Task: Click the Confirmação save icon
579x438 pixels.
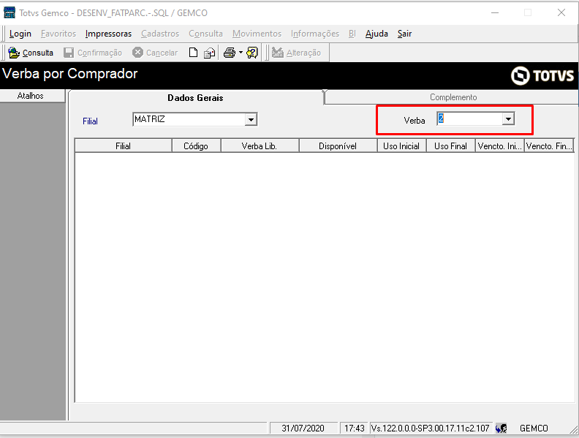Action: pos(69,53)
